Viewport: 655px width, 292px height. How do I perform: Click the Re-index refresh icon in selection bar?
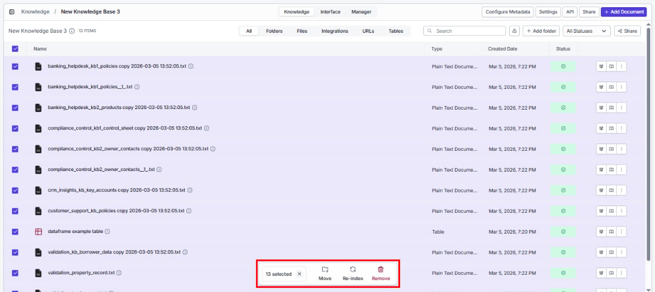353,269
